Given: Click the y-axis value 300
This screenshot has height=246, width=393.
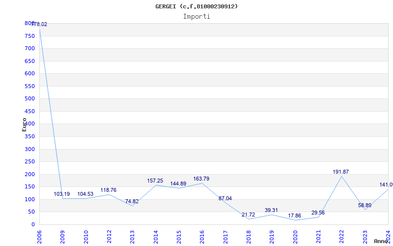Looking at the screenshot, I should (x=29, y=150).
